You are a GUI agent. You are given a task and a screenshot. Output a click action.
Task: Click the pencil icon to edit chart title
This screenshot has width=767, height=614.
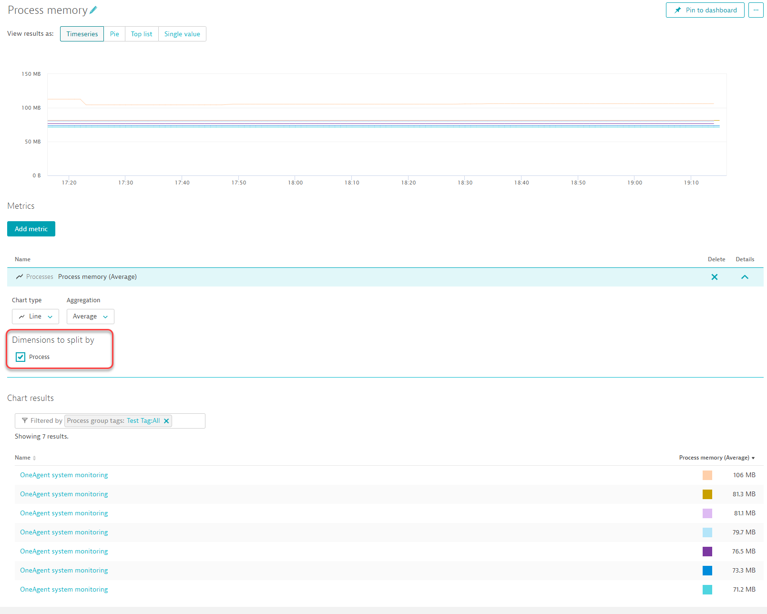coord(93,10)
